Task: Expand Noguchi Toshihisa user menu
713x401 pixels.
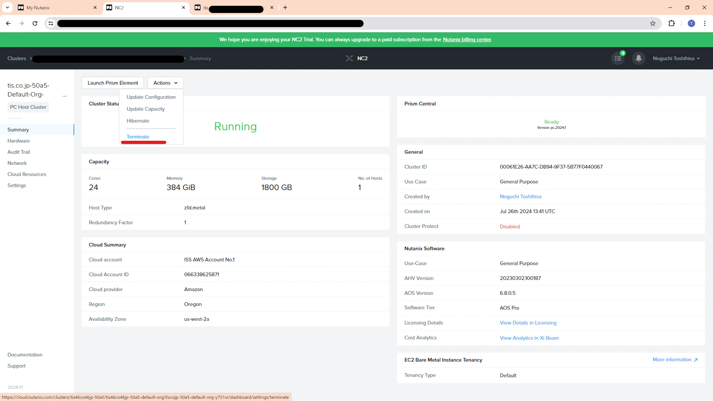Action: [x=676, y=58]
